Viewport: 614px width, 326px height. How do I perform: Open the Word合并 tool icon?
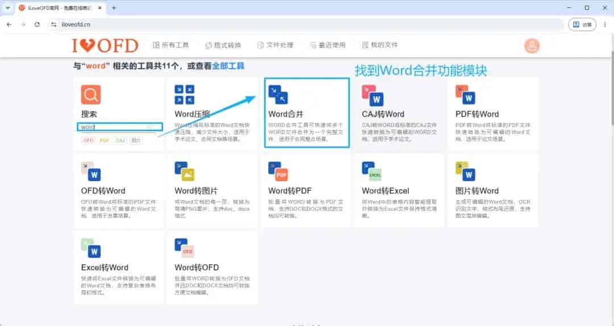(x=278, y=95)
